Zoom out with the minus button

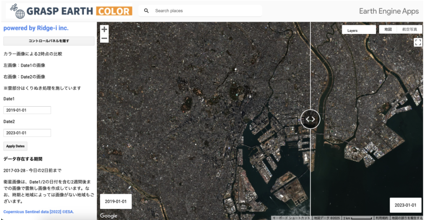pos(104,39)
